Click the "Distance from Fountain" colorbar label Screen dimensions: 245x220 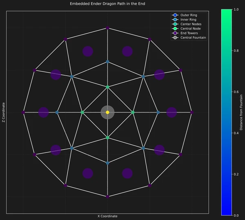[241, 112]
